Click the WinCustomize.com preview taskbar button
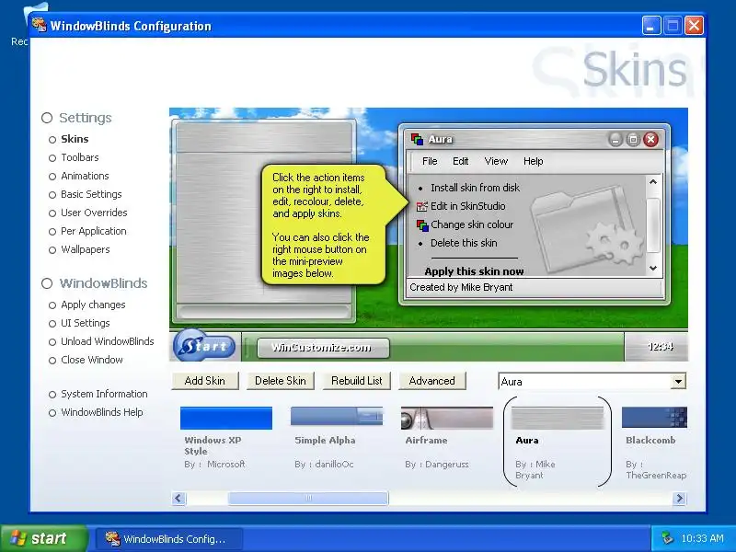The height and width of the screenshot is (552, 736). click(323, 348)
